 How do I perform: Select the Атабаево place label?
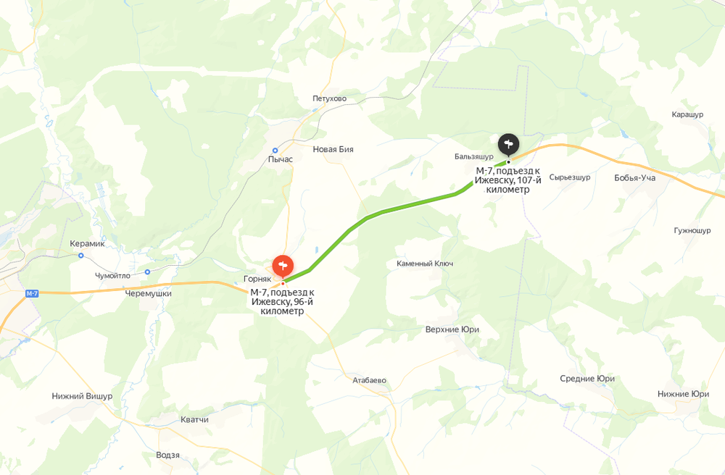click(370, 380)
